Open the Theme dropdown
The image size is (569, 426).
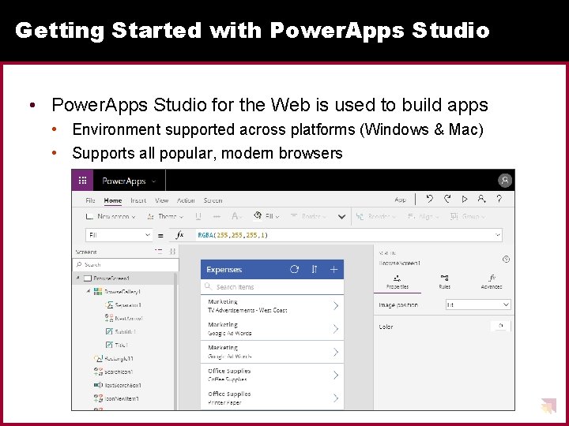[x=165, y=217]
